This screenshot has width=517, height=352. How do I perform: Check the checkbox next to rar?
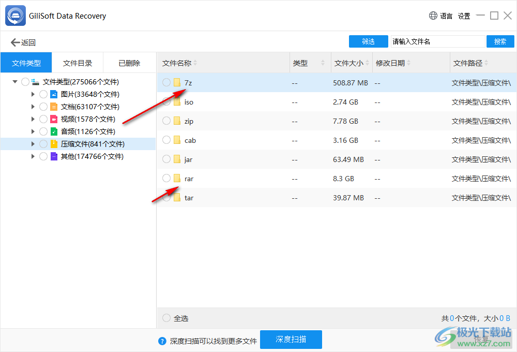(x=166, y=178)
